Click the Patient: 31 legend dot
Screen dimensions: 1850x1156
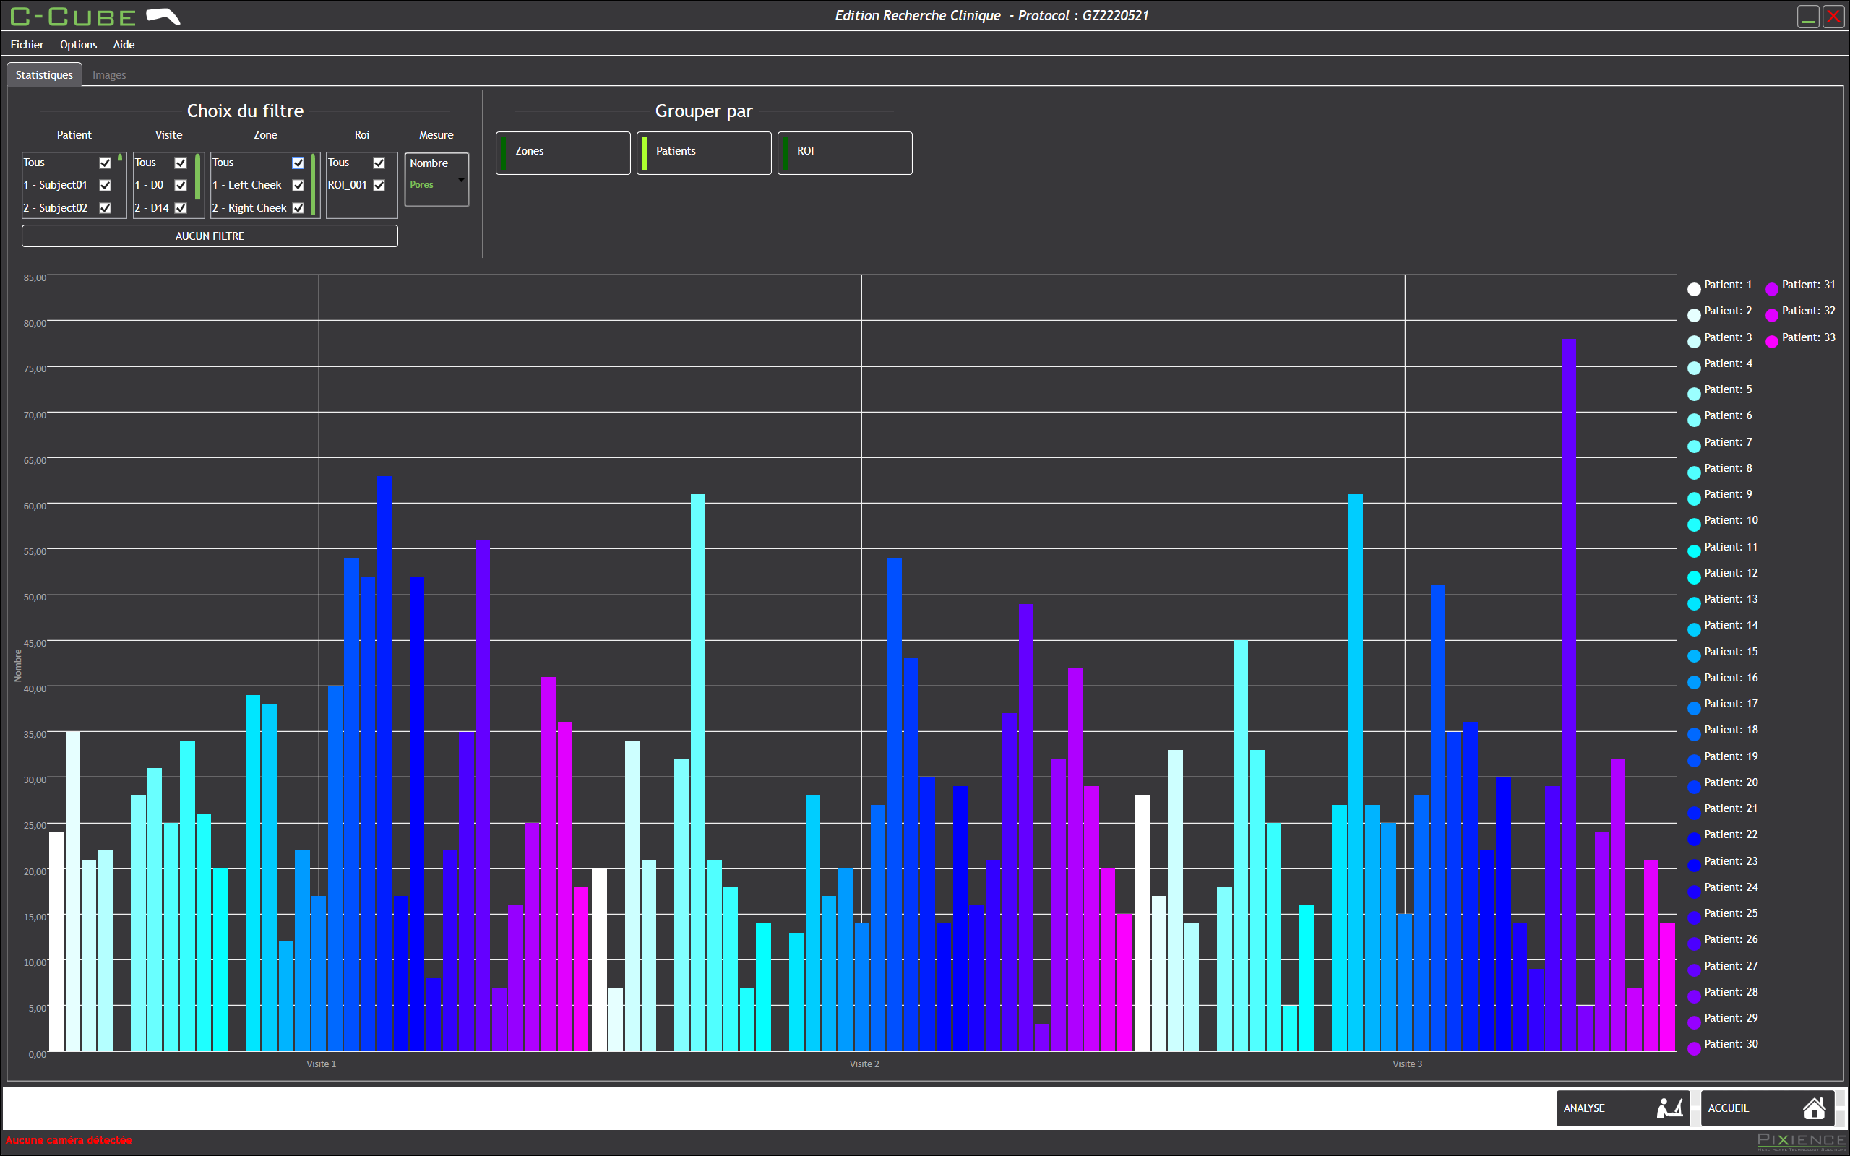pyautogui.click(x=1772, y=289)
